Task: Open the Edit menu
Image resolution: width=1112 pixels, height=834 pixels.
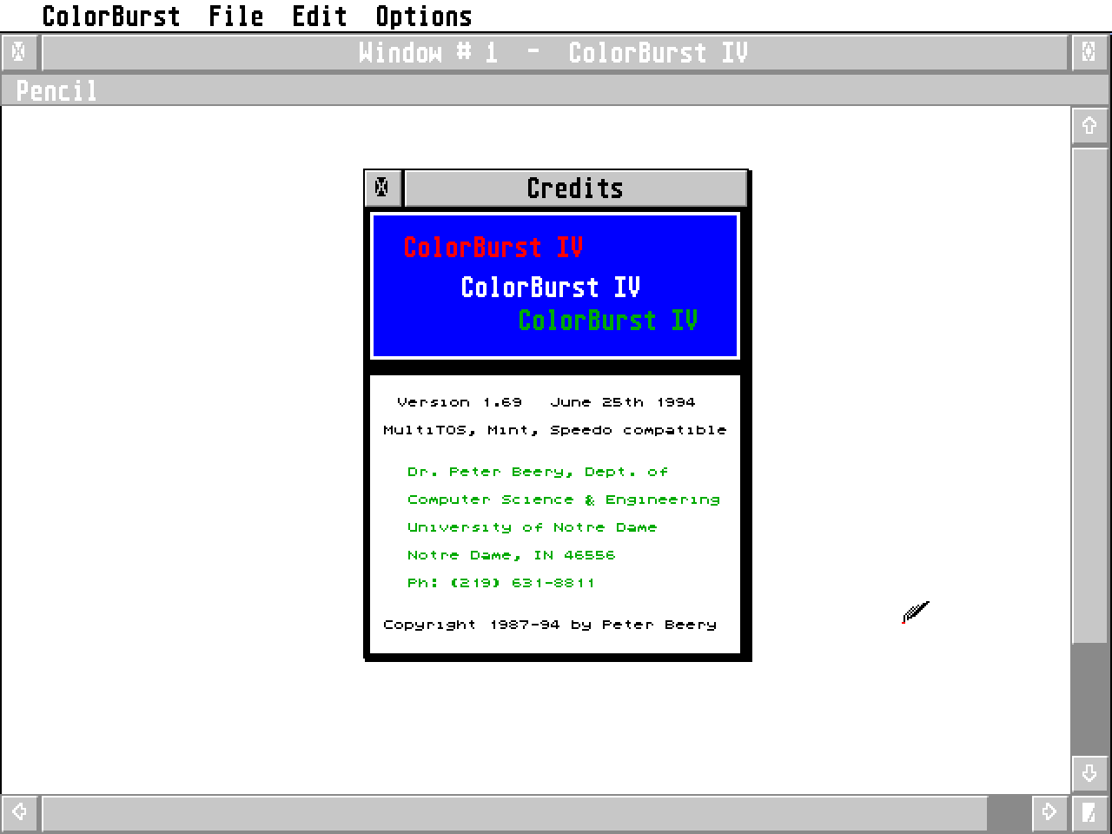Action: pos(319,17)
